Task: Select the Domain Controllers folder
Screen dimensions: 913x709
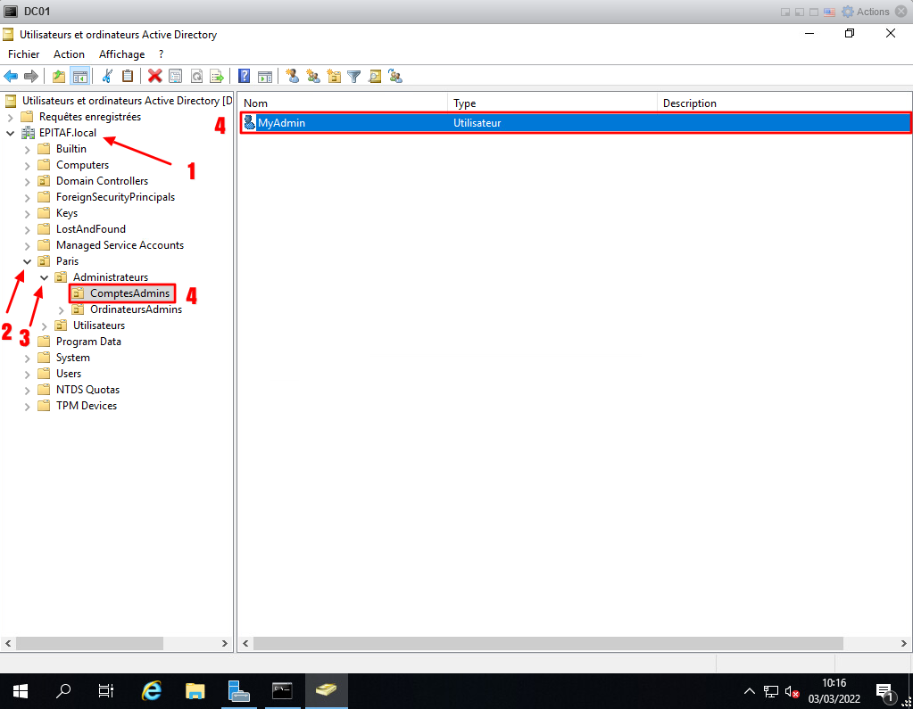Action: (x=102, y=181)
